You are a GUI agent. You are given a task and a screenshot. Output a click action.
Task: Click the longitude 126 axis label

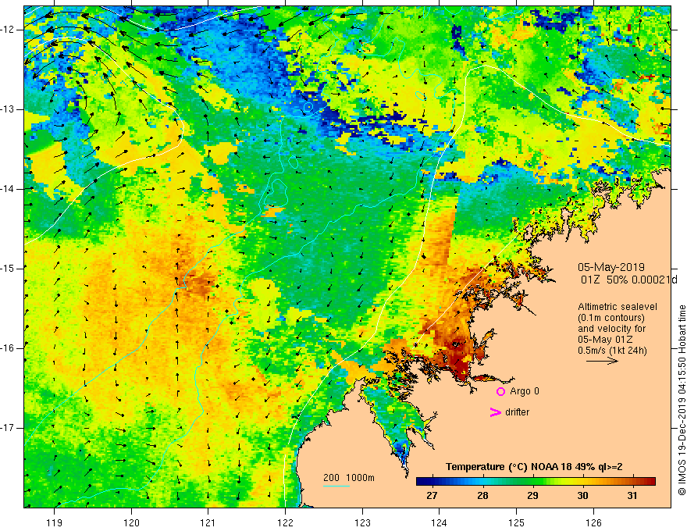593,522
